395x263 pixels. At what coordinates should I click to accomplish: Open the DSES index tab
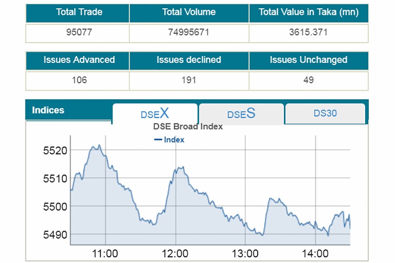tap(241, 114)
